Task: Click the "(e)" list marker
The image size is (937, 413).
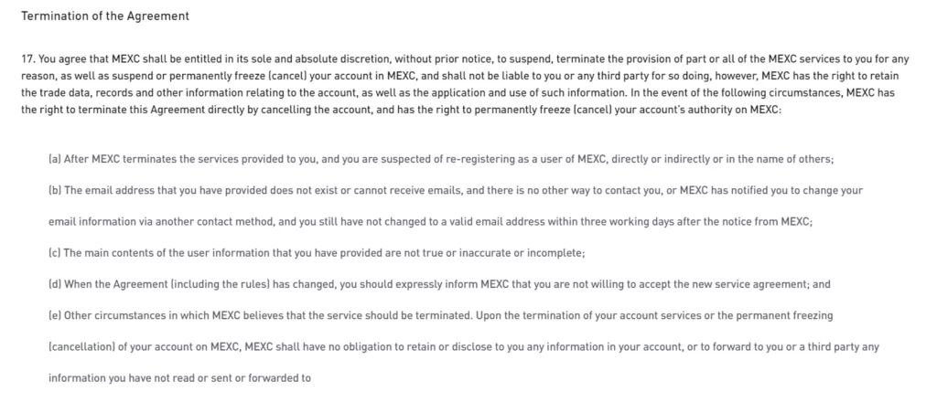Action: pos(54,315)
